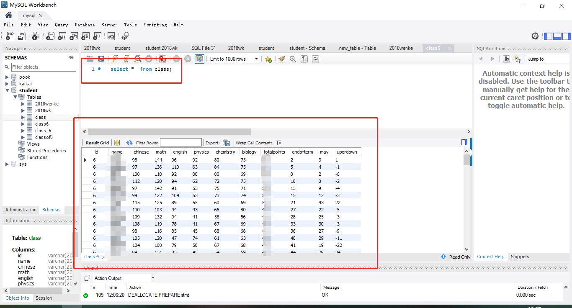Refresh result grid data icon
The height and width of the screenshot is (308, 572).
(129, 143)
